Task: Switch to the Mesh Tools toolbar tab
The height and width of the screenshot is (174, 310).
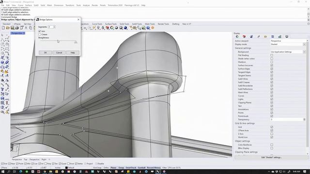Action: click(150, 24)
